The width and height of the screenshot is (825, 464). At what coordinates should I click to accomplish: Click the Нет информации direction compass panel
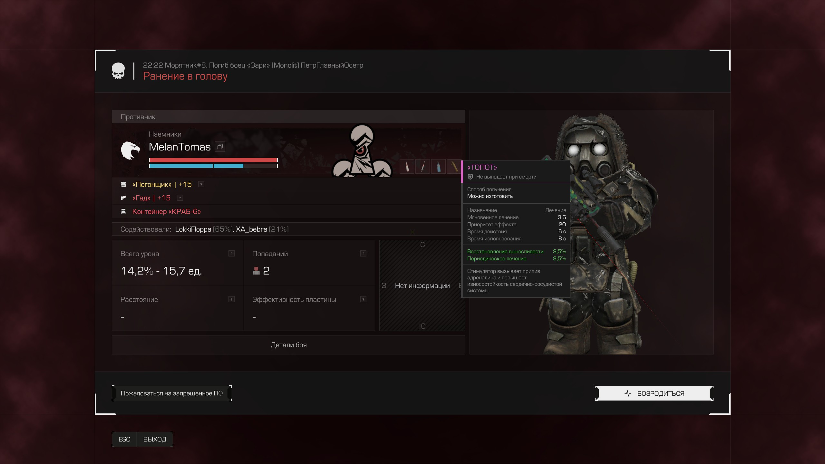422,285
